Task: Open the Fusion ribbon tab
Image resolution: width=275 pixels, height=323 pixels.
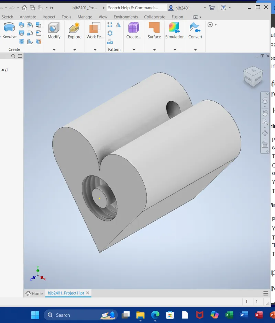Action: (177, 17)
